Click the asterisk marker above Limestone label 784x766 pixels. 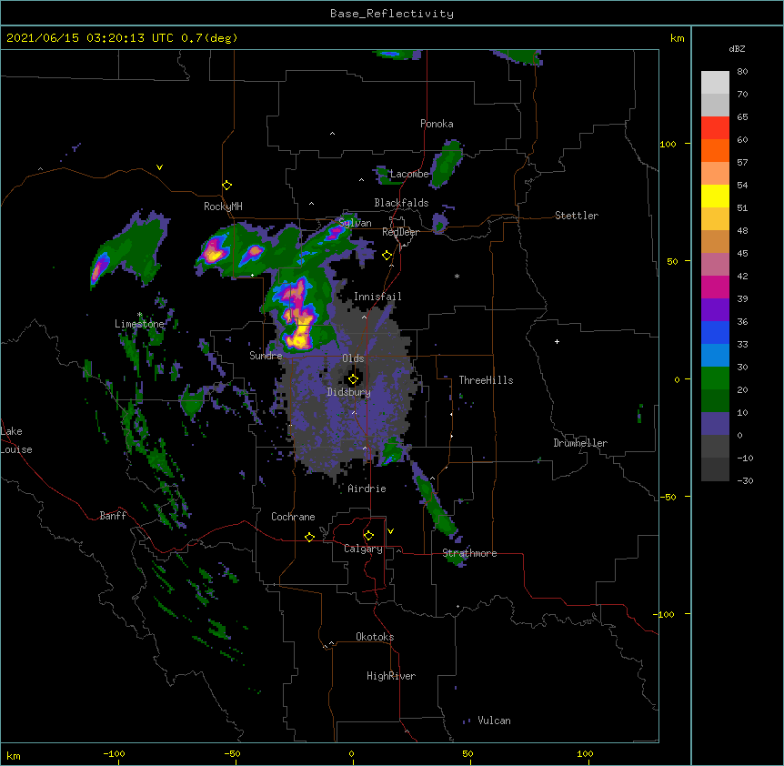click(x=140, y=315)
